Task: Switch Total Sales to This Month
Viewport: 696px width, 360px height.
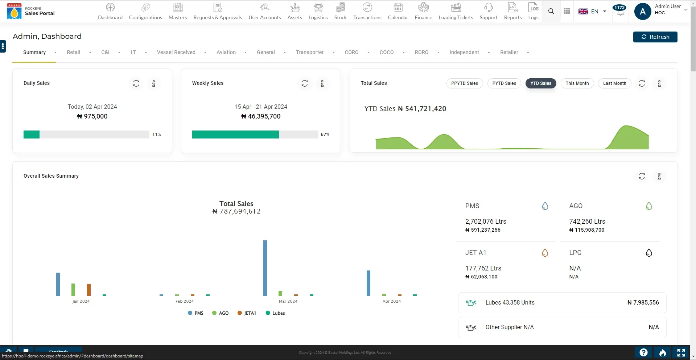Action: click(577, 83)
